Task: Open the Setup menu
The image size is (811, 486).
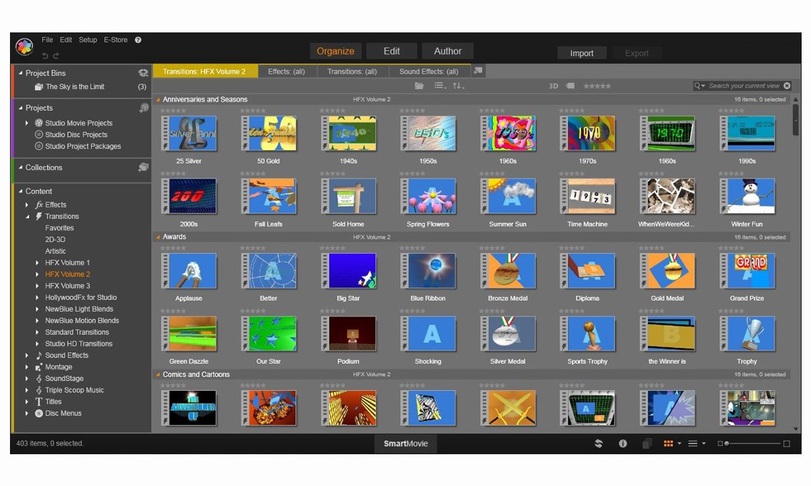Action: click(88, 40)
